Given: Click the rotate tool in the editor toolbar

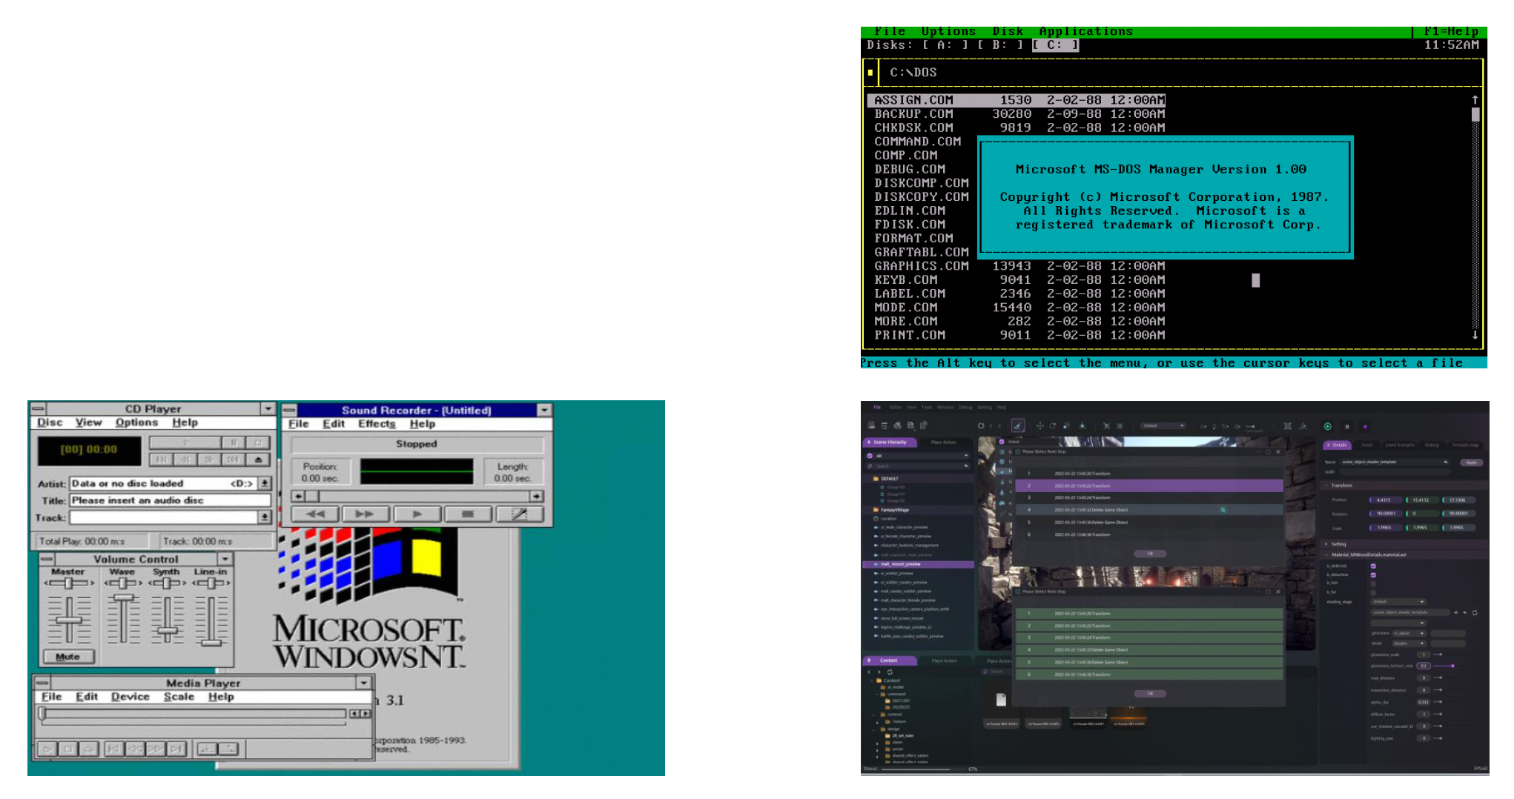Looking at the screenshot, I should click(1052, 426).
